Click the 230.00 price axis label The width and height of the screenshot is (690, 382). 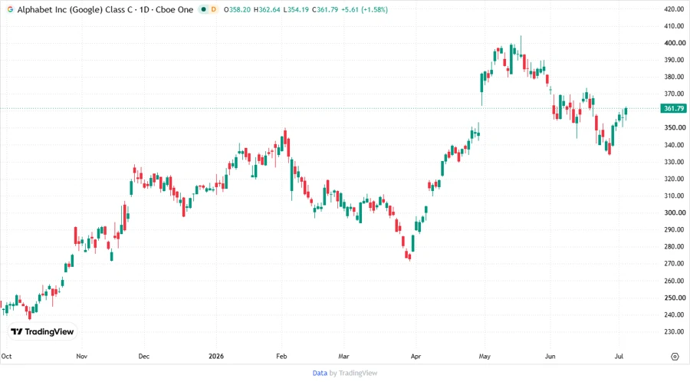pos(675,331)
